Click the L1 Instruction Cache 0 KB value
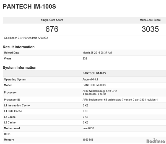166x144 pixels. pos(85,106)
